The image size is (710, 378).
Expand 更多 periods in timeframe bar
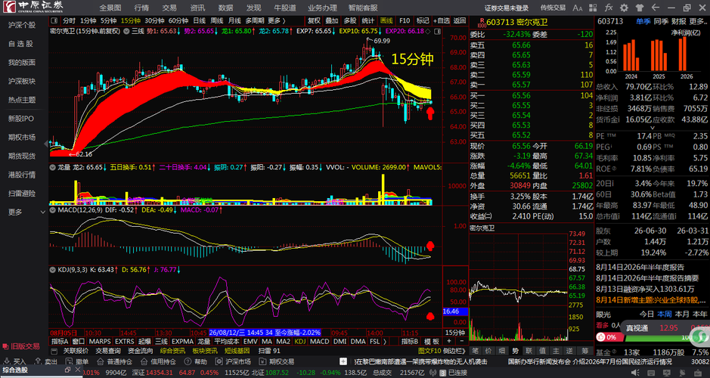tap(277, 20)
